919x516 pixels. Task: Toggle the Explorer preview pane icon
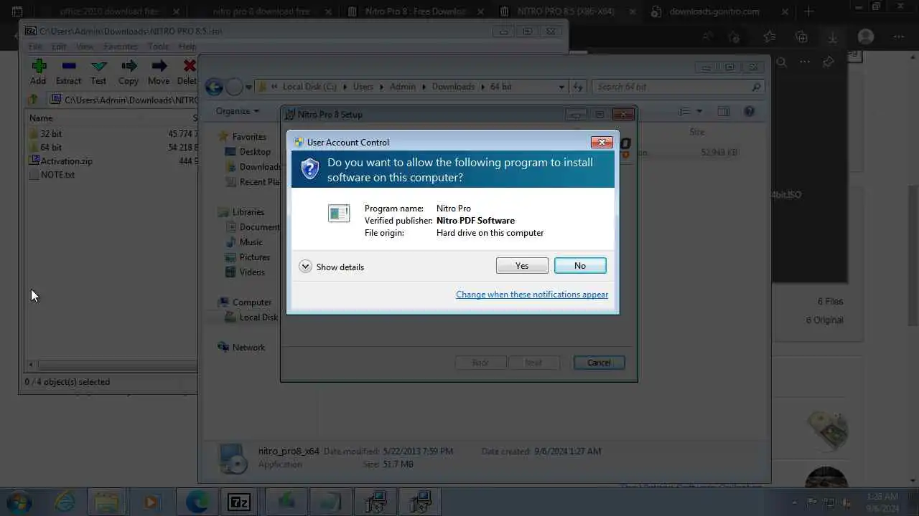(724, 111)
